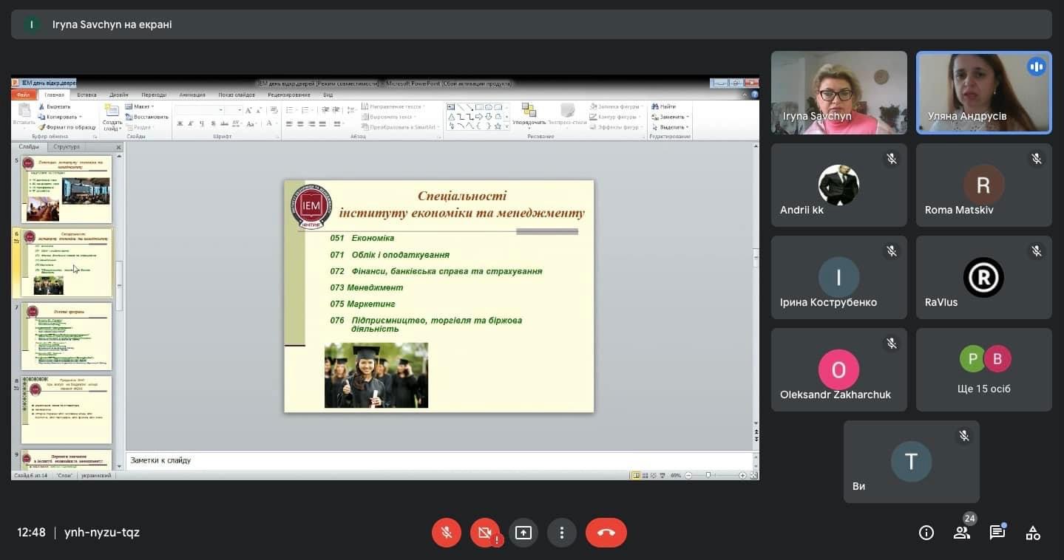
Task: Hang up with the red leave-call button
Action: coord(606,533)
